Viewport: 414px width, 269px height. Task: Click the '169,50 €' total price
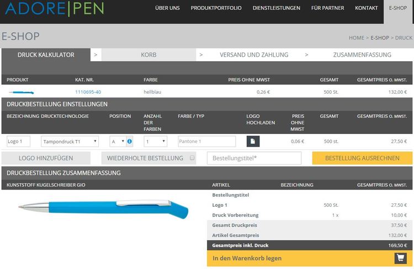click(397, 245)
